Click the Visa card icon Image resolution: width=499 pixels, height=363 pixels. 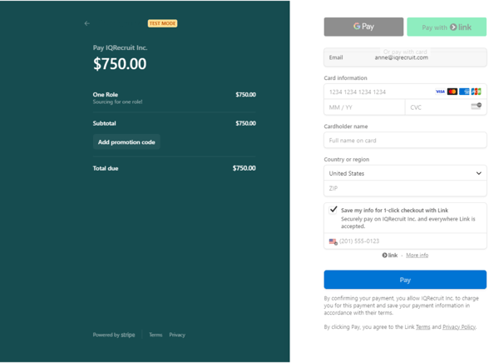point(440,92)
